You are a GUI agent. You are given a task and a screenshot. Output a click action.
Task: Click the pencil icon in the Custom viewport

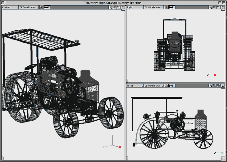(111, 7)
